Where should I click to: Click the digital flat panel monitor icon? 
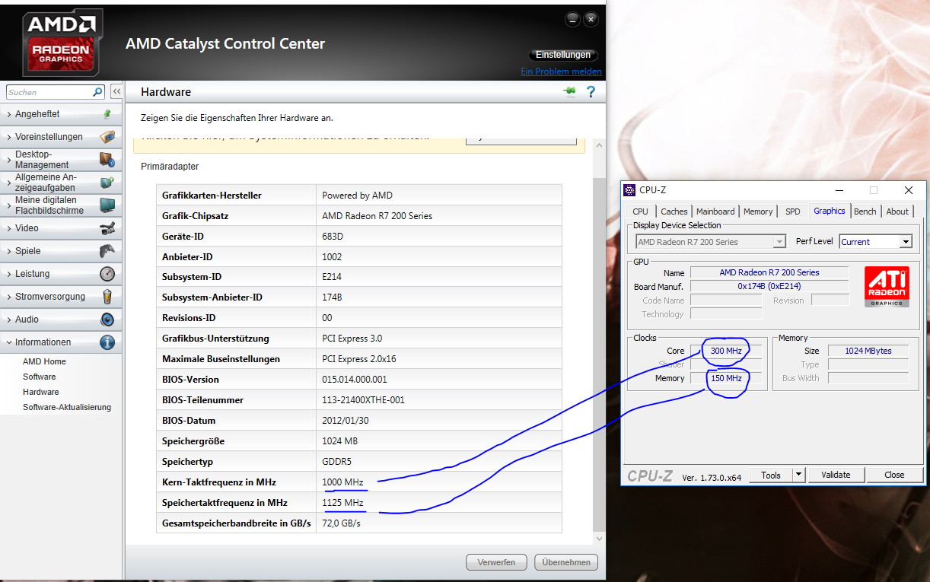coord(107,205)
